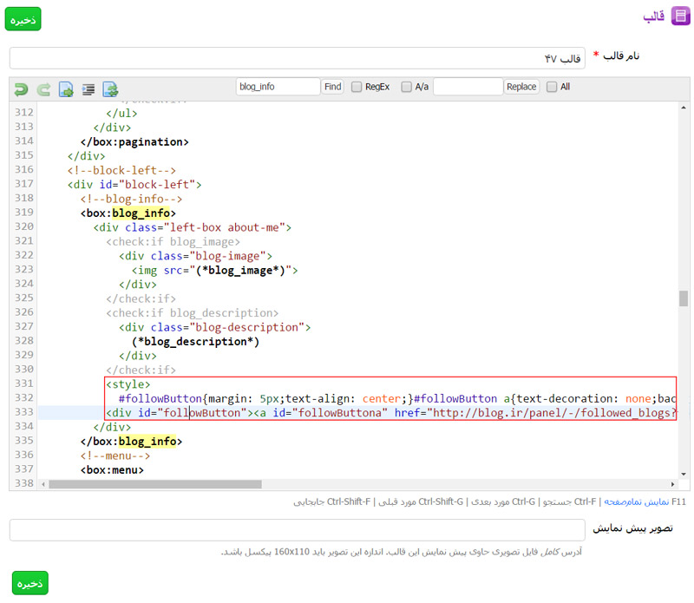Click the undo arrow icon in editor toolbar

[21, 89]
